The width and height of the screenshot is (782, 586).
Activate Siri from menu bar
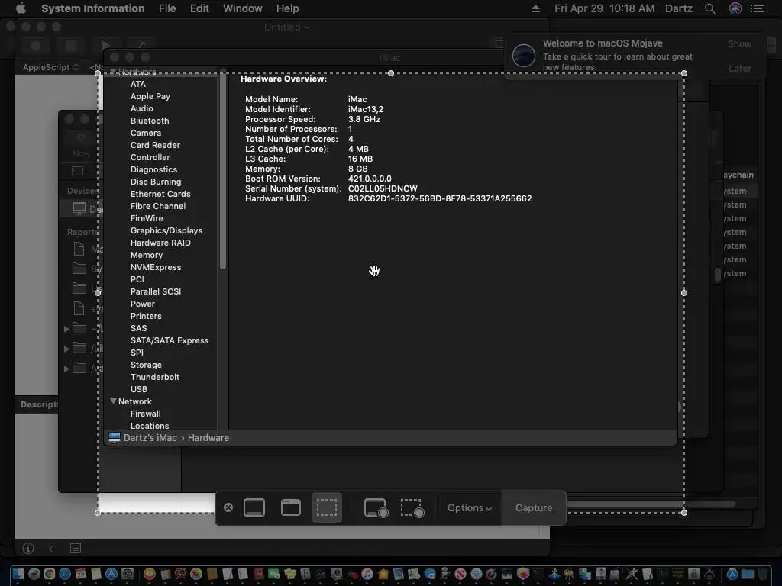point(735,8)
